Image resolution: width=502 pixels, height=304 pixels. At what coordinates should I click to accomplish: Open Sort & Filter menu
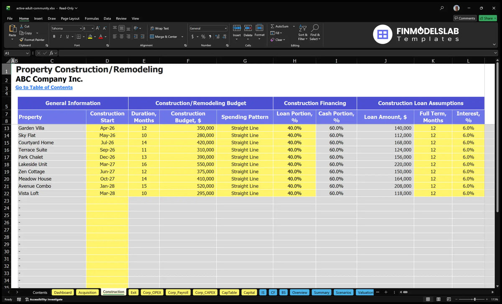(x=303, y=33)
